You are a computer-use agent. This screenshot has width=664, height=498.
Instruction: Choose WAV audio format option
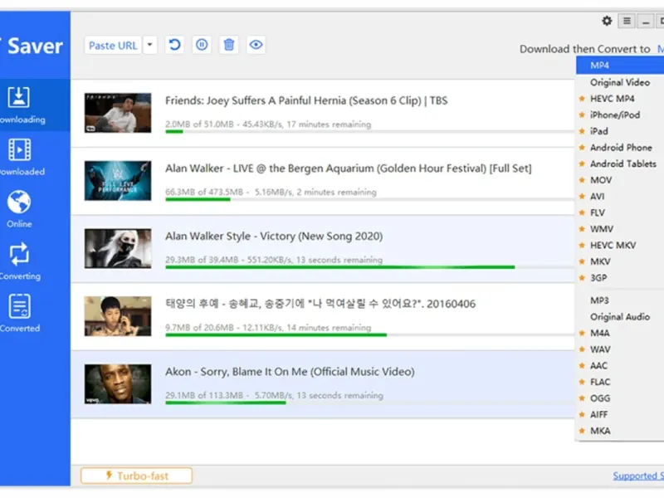click(x=620, y=349)
